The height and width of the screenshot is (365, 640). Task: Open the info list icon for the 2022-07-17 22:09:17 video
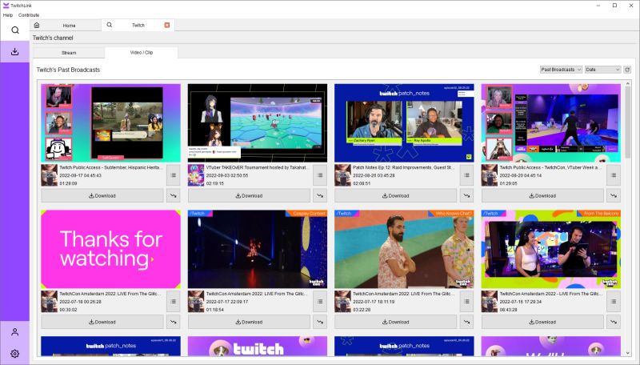pyautogui.click(x=320, y=301)
